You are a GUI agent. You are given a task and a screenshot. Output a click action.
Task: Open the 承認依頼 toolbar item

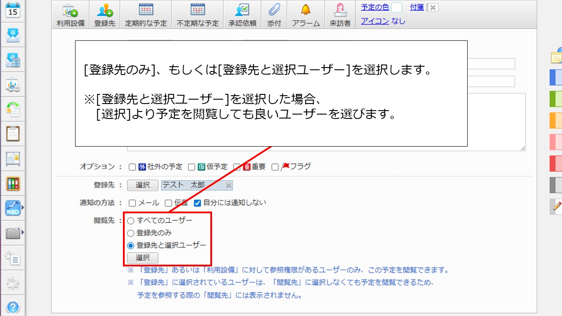(x=242, y=14)
